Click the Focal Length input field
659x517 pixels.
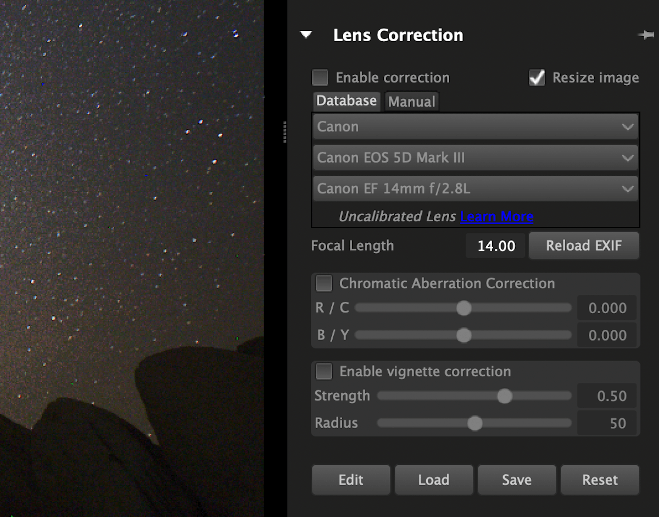(495, 246)
